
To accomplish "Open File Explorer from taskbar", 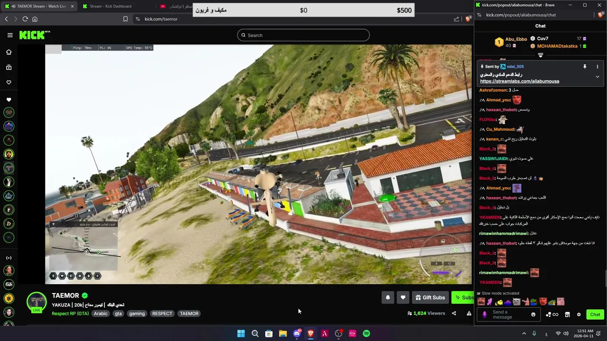I will click(283, 333).
